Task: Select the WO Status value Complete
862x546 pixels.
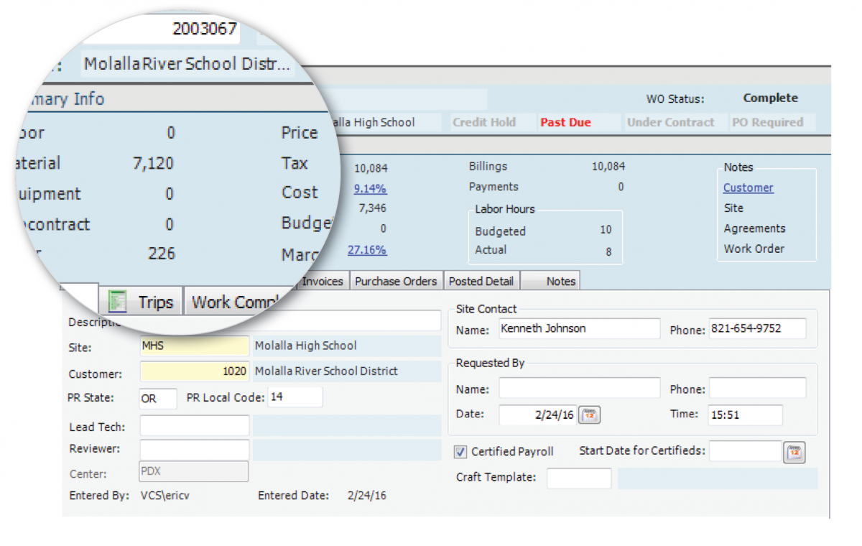Action: [x=771, y=98]
